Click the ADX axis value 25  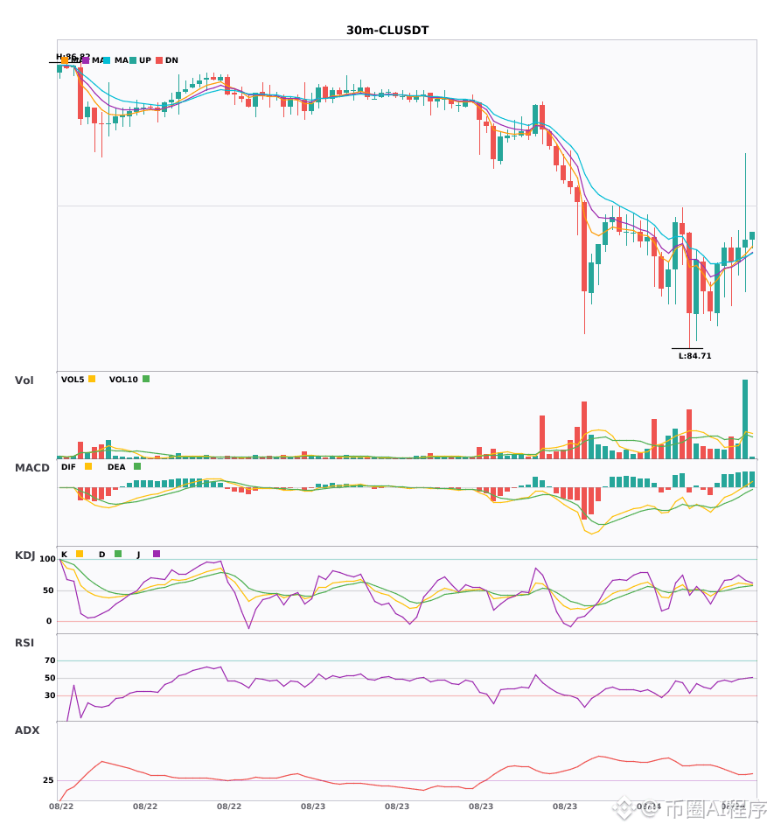point(48,780)
